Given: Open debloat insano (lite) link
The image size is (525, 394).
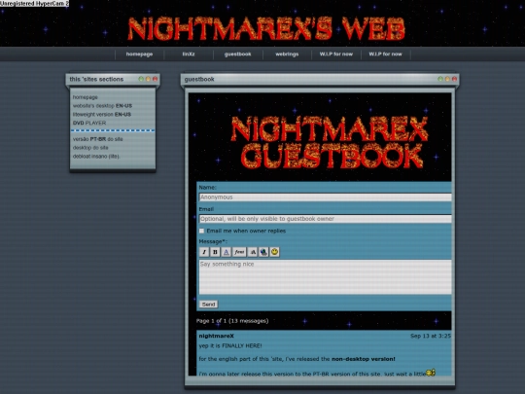Looking at the screenshot, I should pos(96,157).
